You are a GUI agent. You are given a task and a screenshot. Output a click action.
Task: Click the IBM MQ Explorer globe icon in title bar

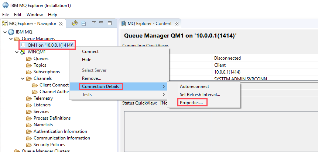(x=5, y=6)
